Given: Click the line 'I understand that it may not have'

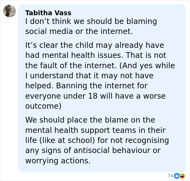Looking at the screenshot, I should pyautogui.click(x=89, y=76).
